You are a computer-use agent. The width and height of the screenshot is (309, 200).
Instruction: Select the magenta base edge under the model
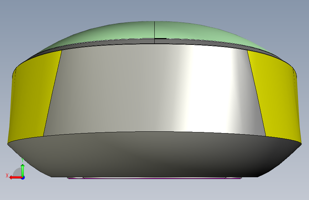(x=154, y=178)
